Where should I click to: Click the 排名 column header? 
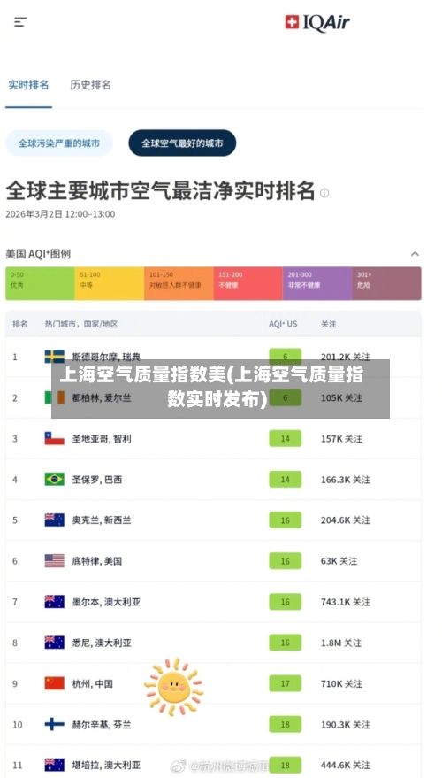click(20, 324)
